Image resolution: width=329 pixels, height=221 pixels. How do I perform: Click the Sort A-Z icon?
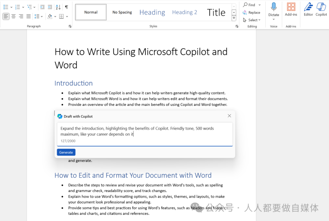(58, 7)
